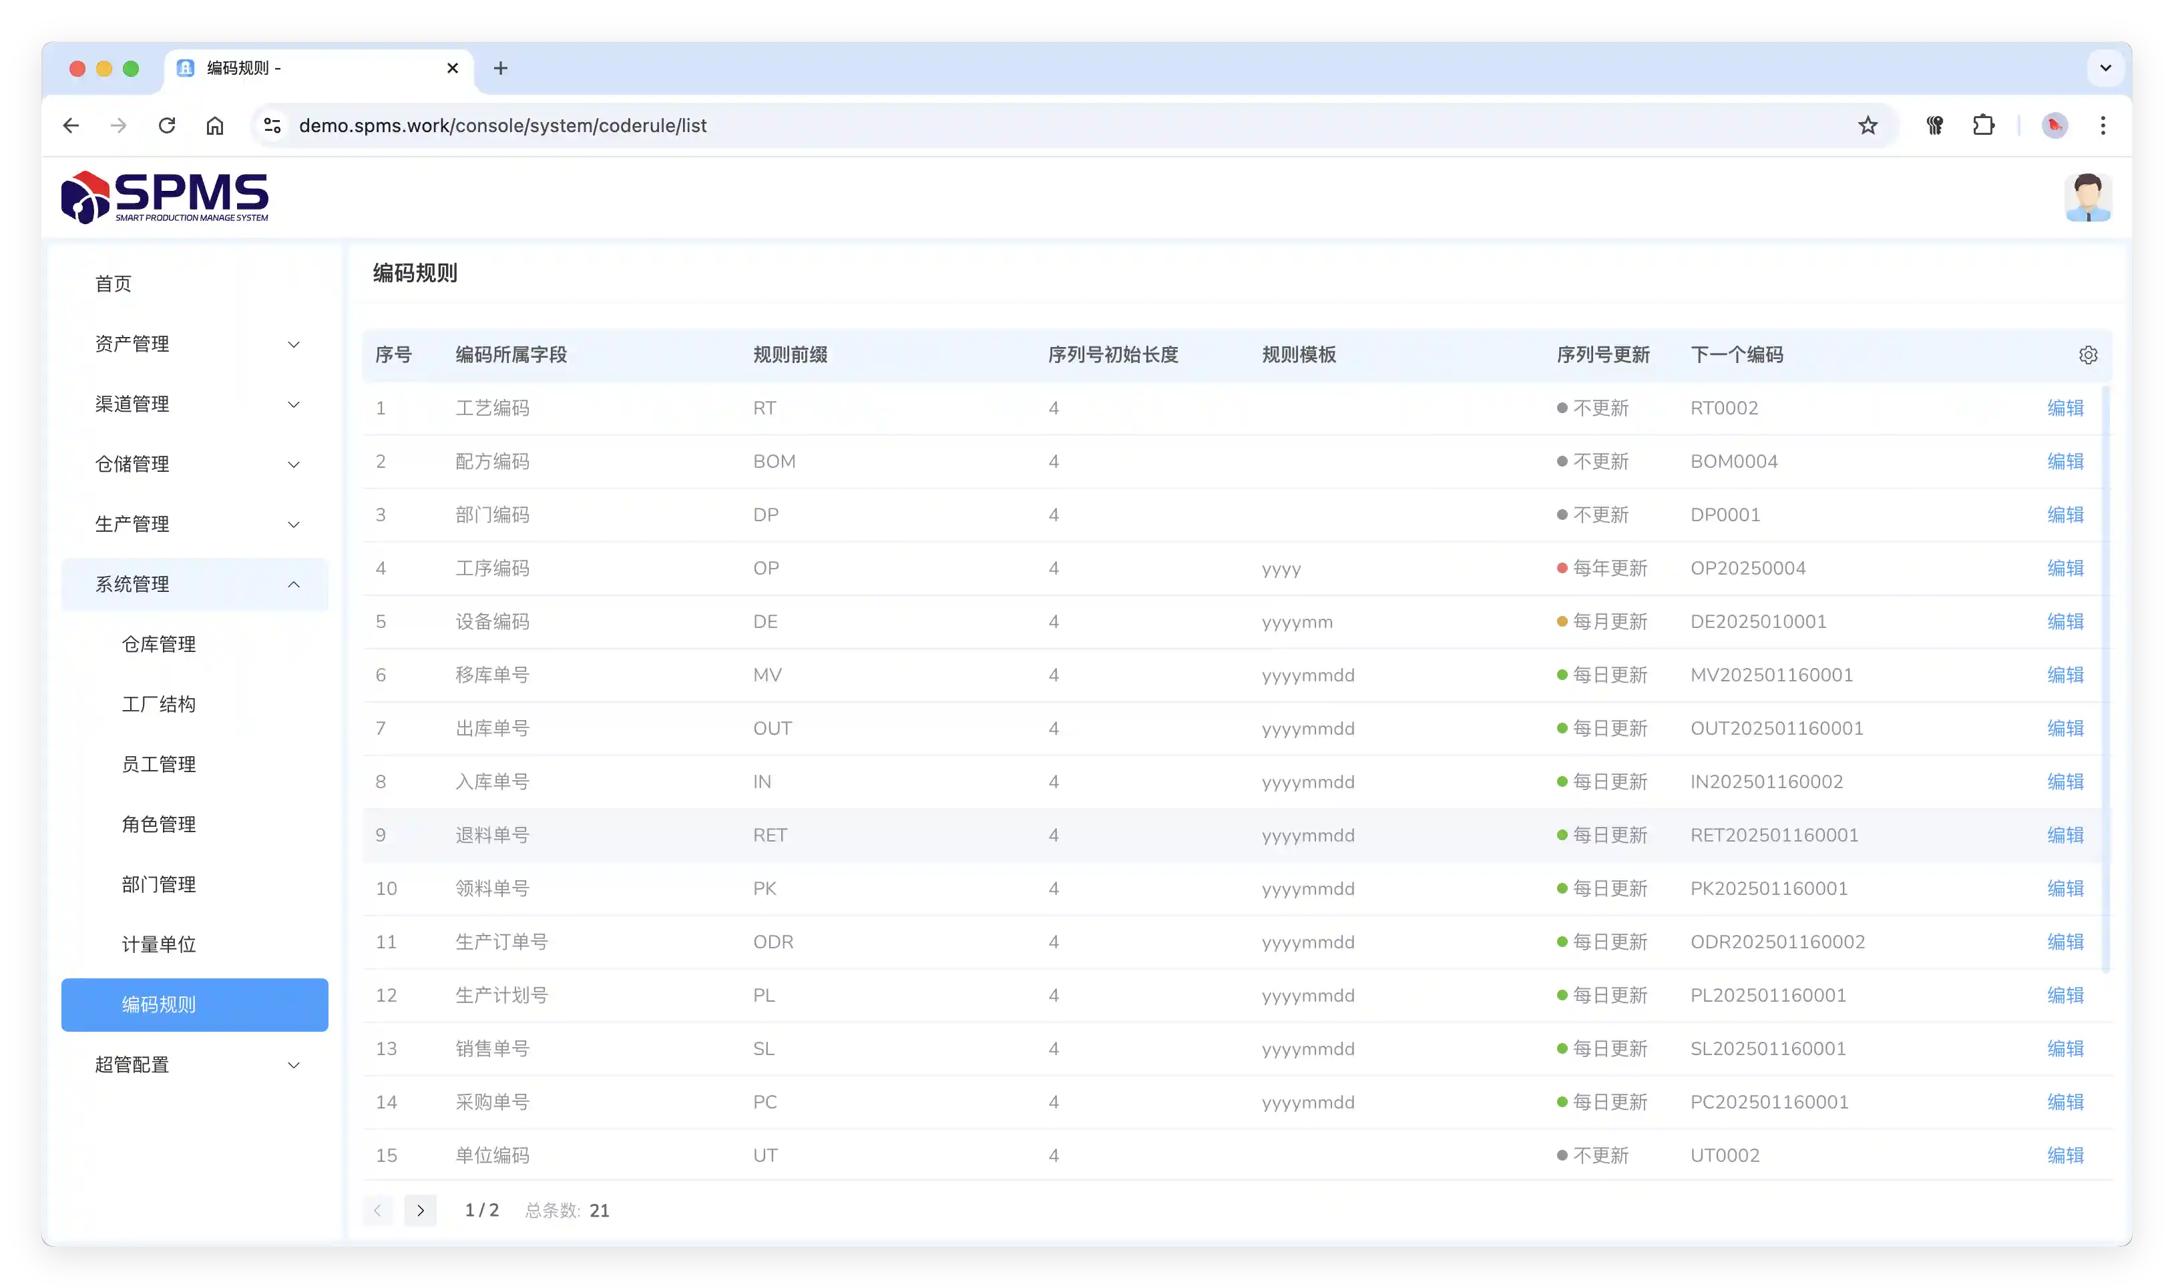Open the browser extensions puzzle icon
Viewport: 2174px width, 1288px height.
(1983, 126)
